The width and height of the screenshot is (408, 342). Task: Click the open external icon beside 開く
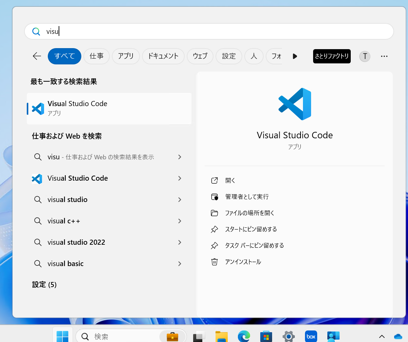[x=215, y=180]
